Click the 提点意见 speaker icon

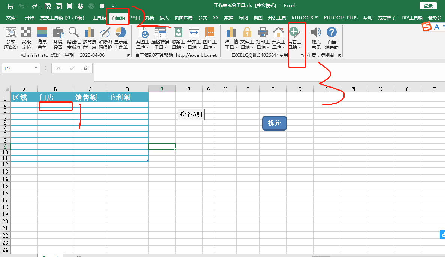click(x=316, y=38)
